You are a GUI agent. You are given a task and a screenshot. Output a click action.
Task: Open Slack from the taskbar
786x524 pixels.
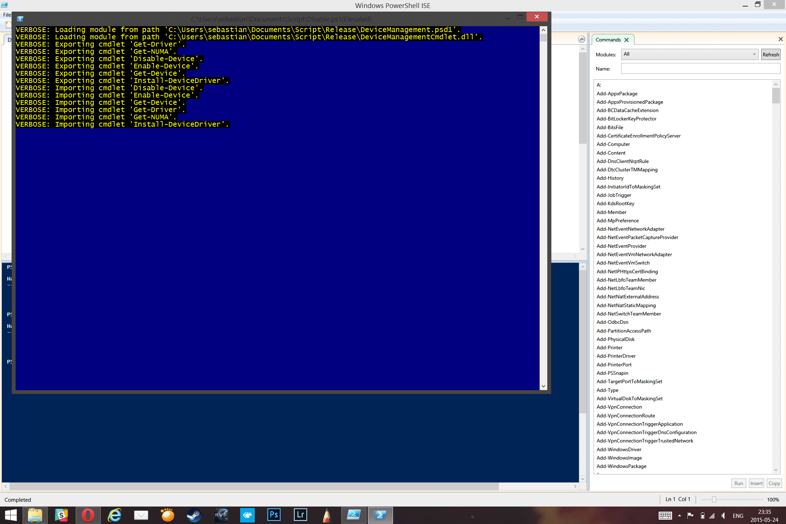[x=61, y=515]
